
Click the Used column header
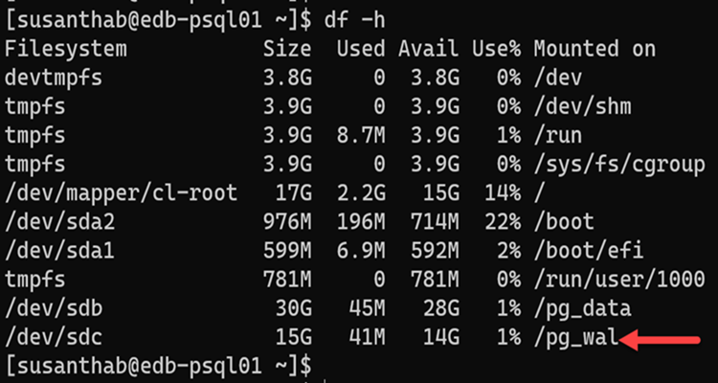[x=360, y=49]
